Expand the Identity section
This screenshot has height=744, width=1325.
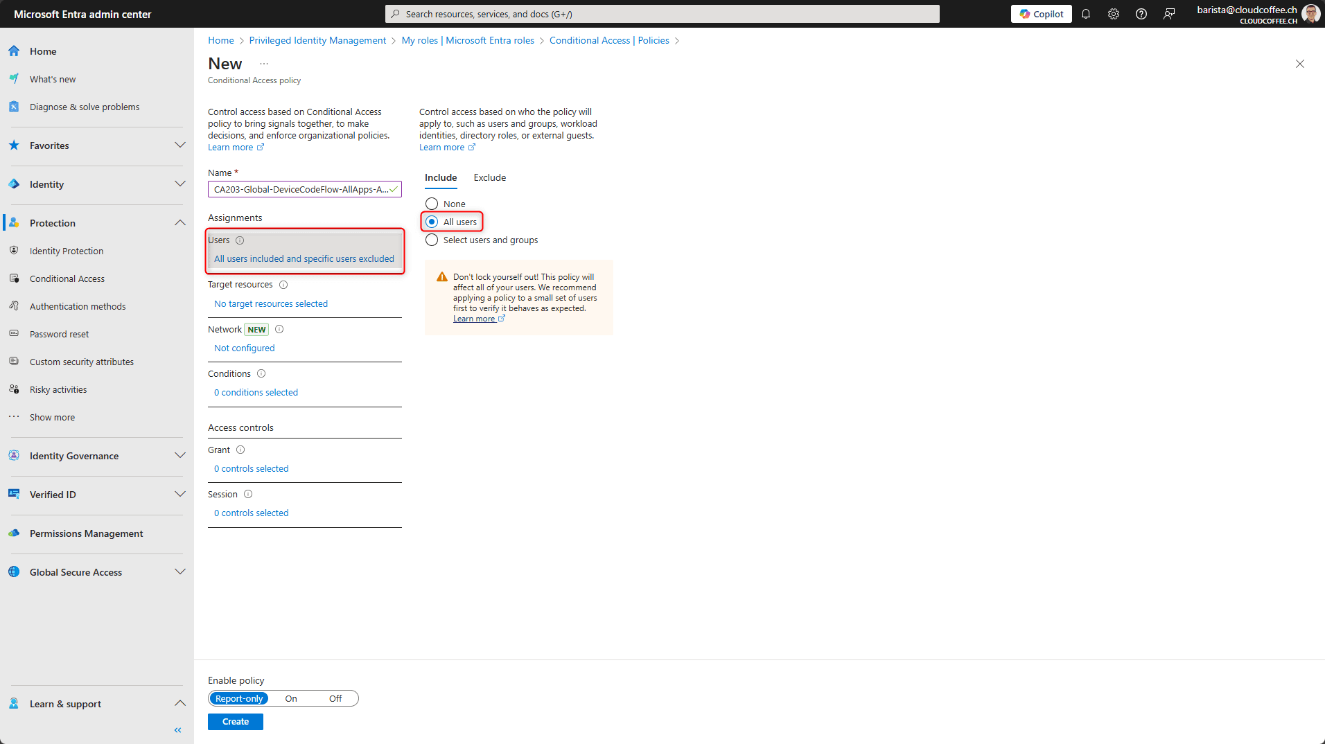point(180,184)
